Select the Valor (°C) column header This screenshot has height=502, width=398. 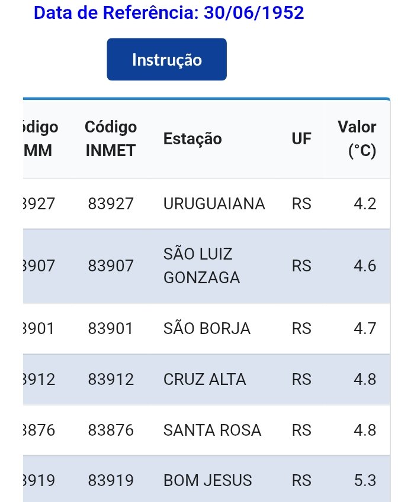point(357,138)
